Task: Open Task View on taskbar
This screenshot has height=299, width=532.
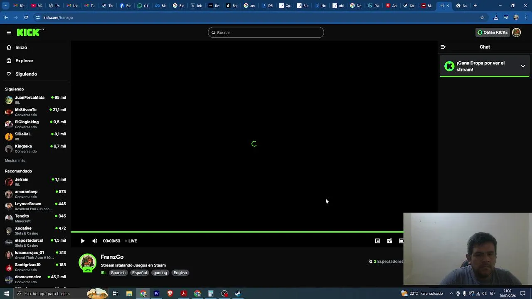Action: tap(115, 294)
